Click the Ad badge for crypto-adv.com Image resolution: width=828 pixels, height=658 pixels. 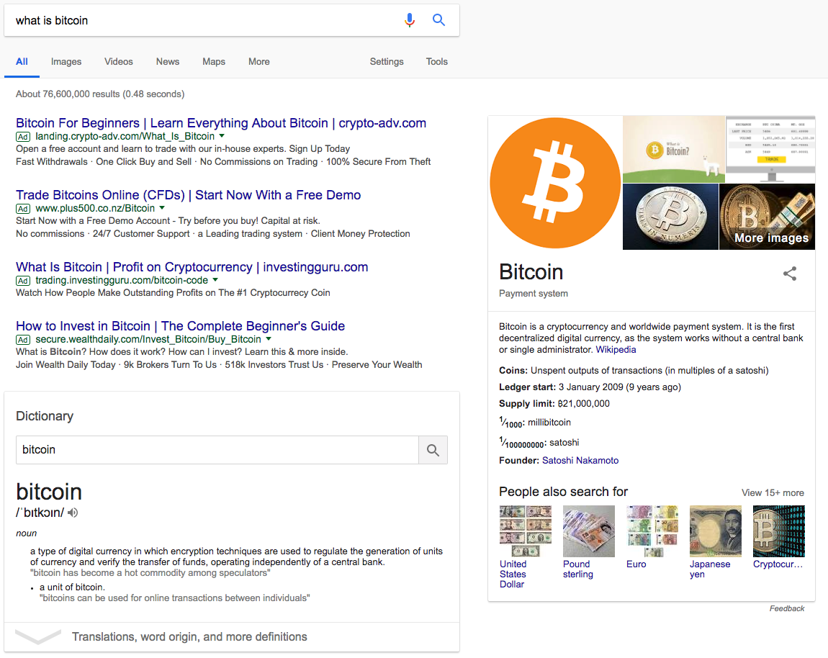(23, 137)
